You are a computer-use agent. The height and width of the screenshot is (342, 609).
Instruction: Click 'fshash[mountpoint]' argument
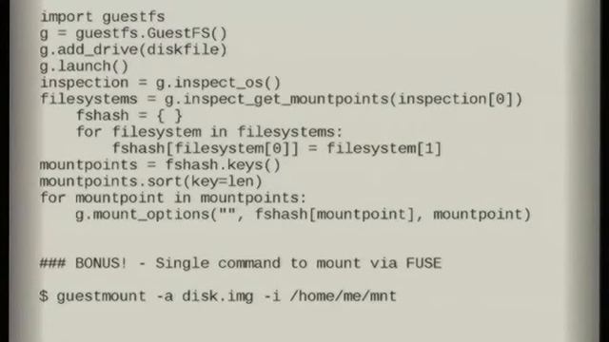[334, 215]
